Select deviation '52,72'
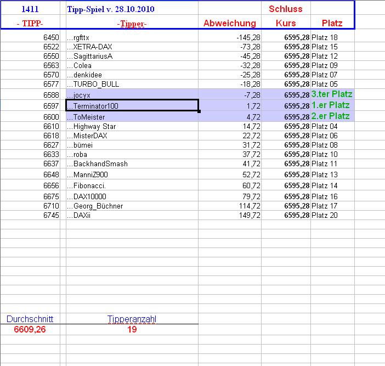The image size is (385, 366). (251, 174)
